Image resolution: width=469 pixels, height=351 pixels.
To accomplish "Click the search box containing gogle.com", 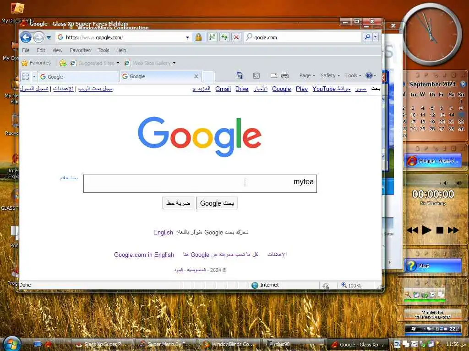I will [x=303, y=37].
